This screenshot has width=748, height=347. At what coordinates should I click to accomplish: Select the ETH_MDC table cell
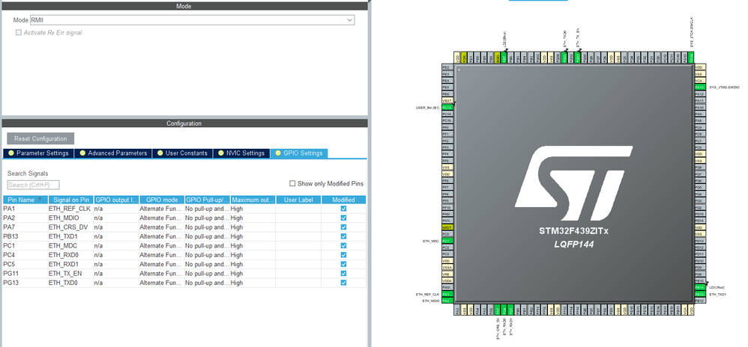pos(70,245)
